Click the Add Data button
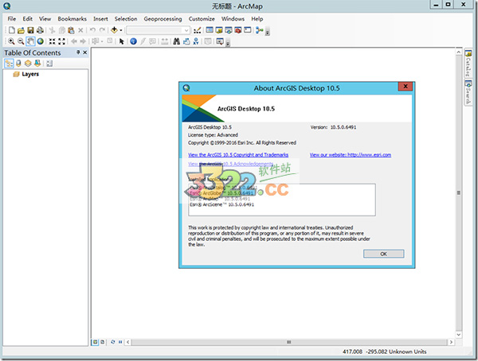 [114, 30]
